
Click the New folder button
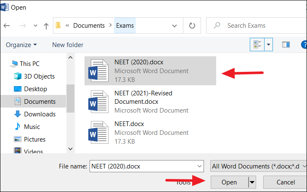pos(68,45)
